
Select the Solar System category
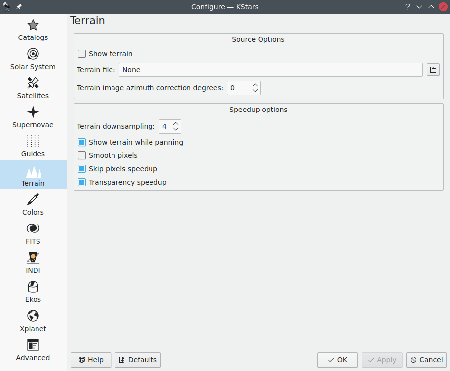(33, 59)
